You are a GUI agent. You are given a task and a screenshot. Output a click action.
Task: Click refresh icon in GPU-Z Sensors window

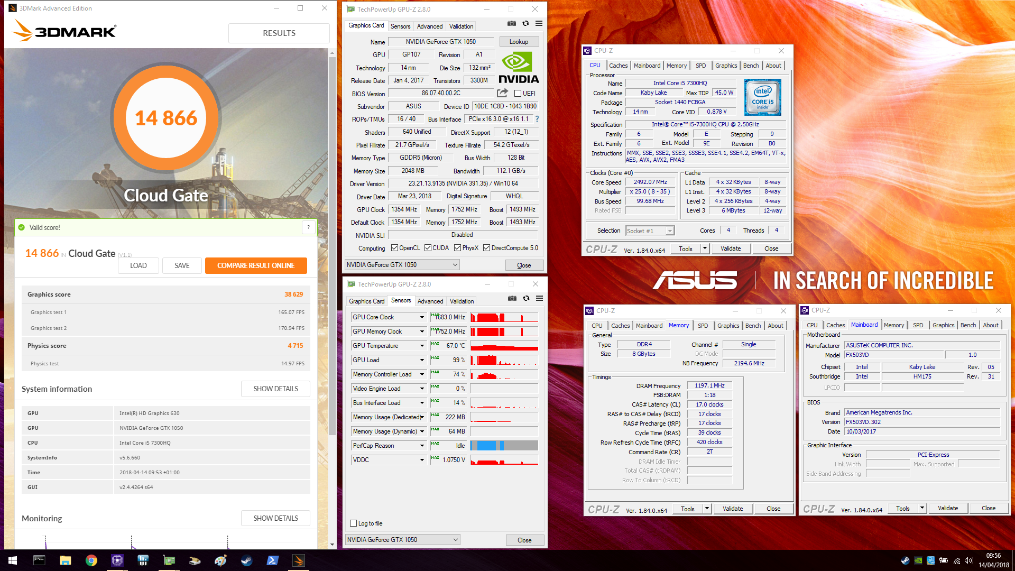(526, 298)
